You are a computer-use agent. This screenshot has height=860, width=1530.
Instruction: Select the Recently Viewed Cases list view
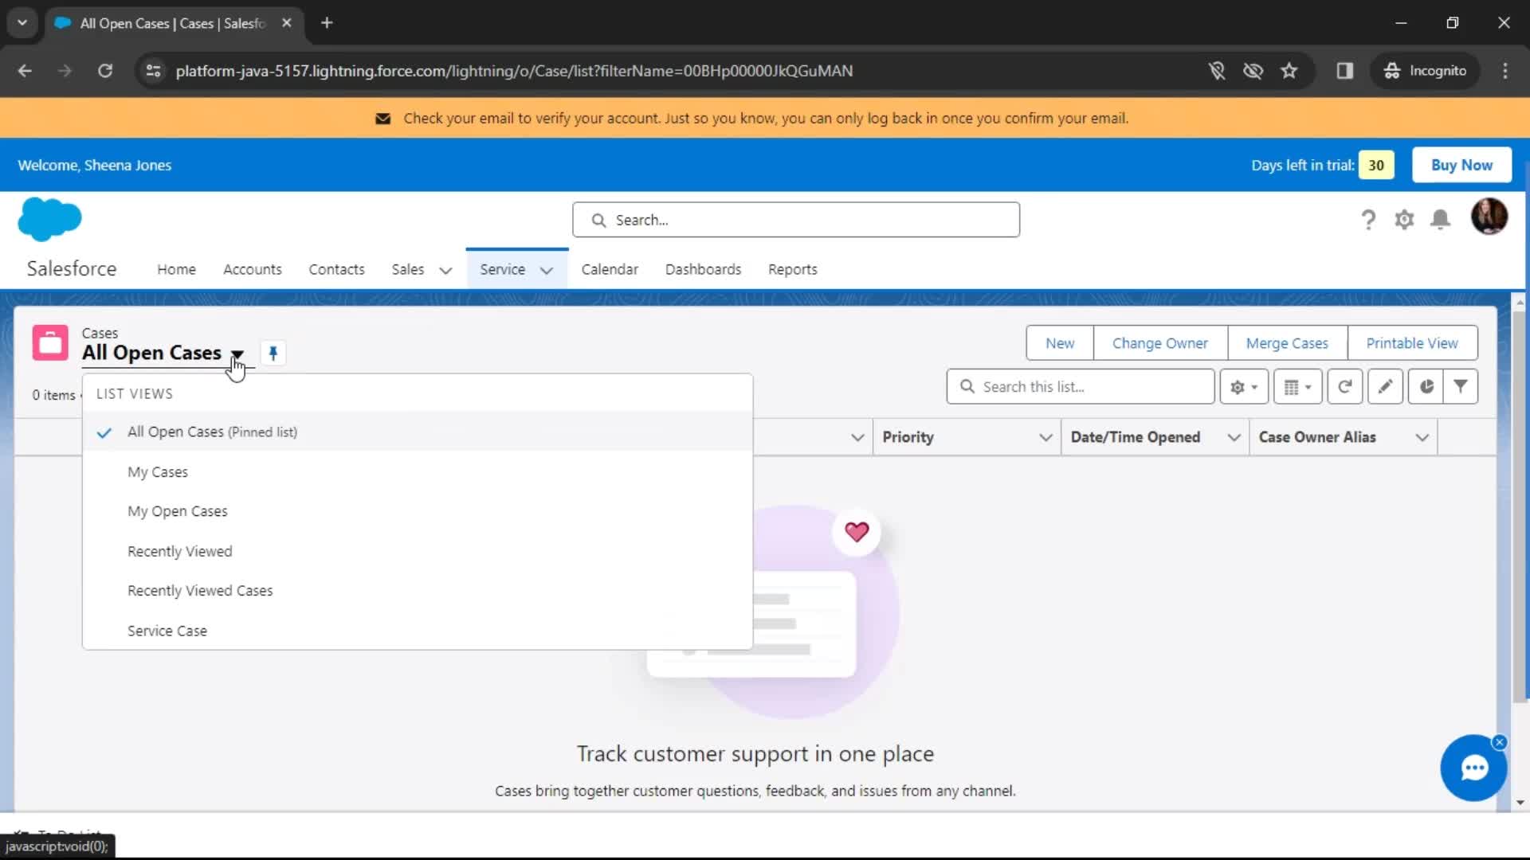tap(418, 591)
